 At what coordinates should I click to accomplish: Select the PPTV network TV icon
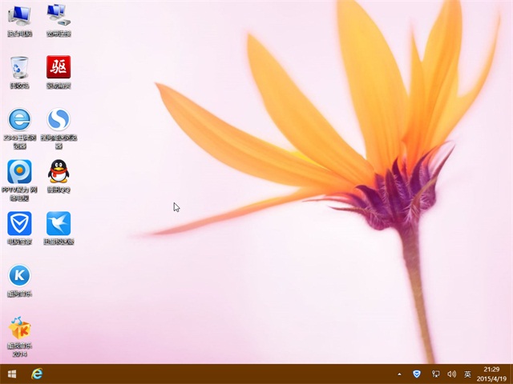[x=19, y=171]
